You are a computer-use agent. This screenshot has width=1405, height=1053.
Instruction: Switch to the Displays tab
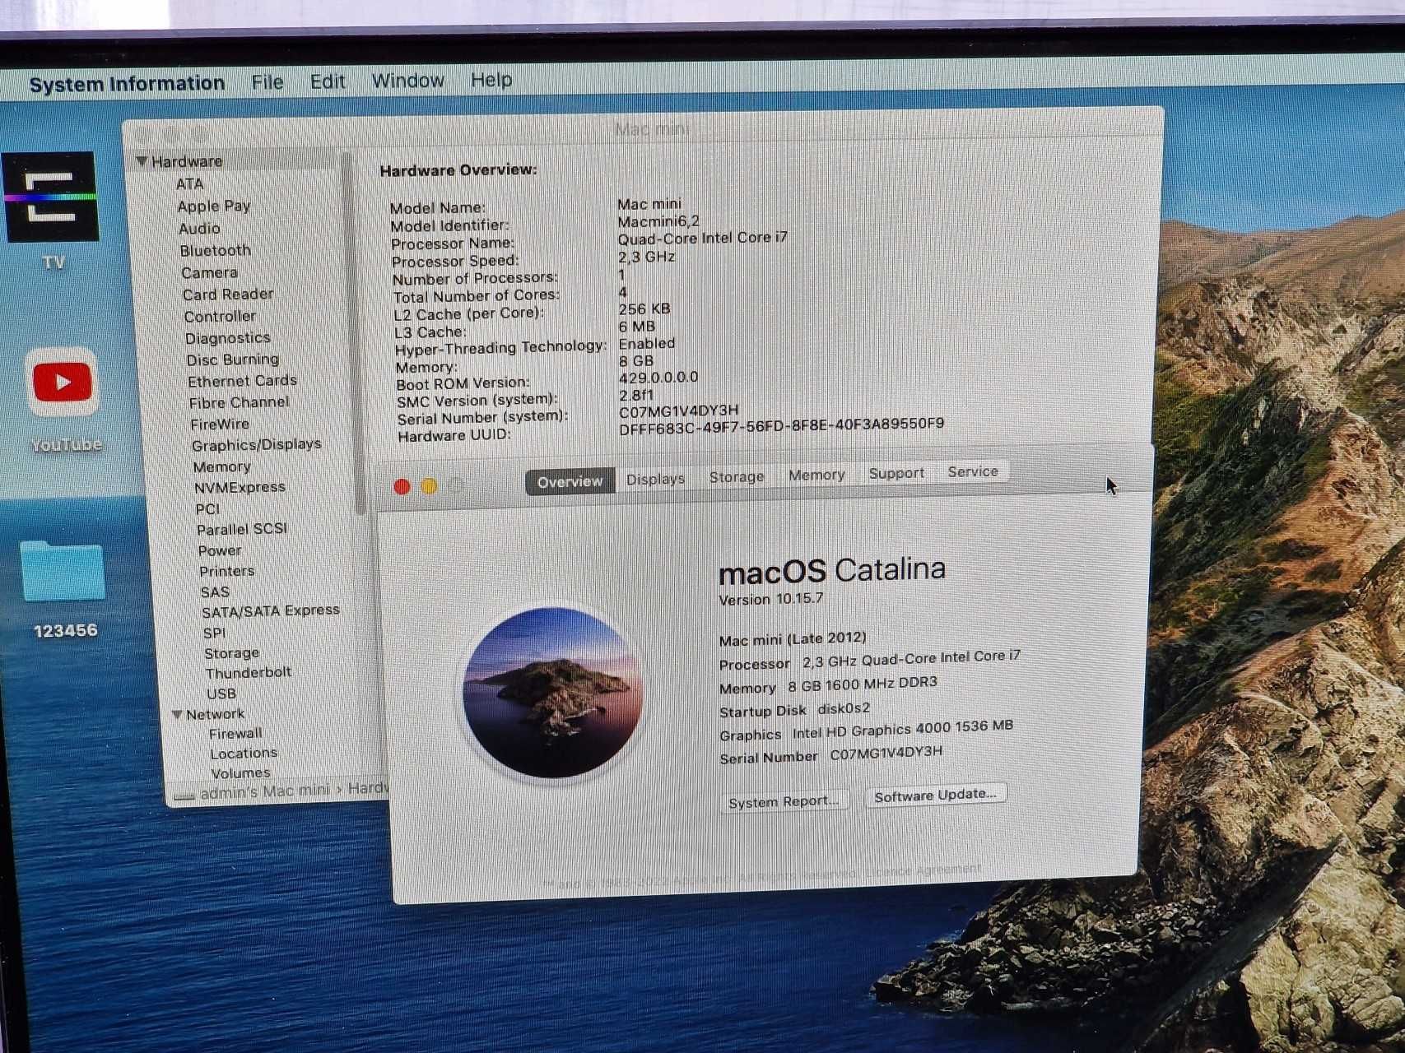tap(655, 479)
